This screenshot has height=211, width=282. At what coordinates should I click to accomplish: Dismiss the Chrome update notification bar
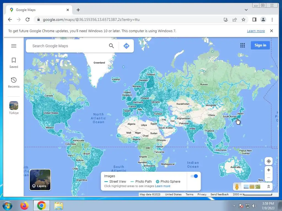click(272, 31)
